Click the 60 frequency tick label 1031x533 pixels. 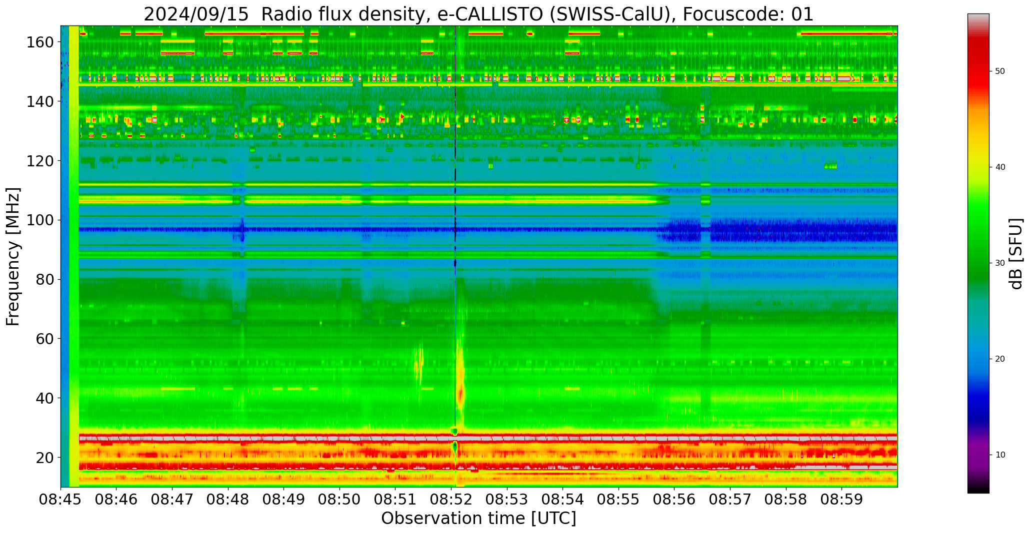click(45, 339)
